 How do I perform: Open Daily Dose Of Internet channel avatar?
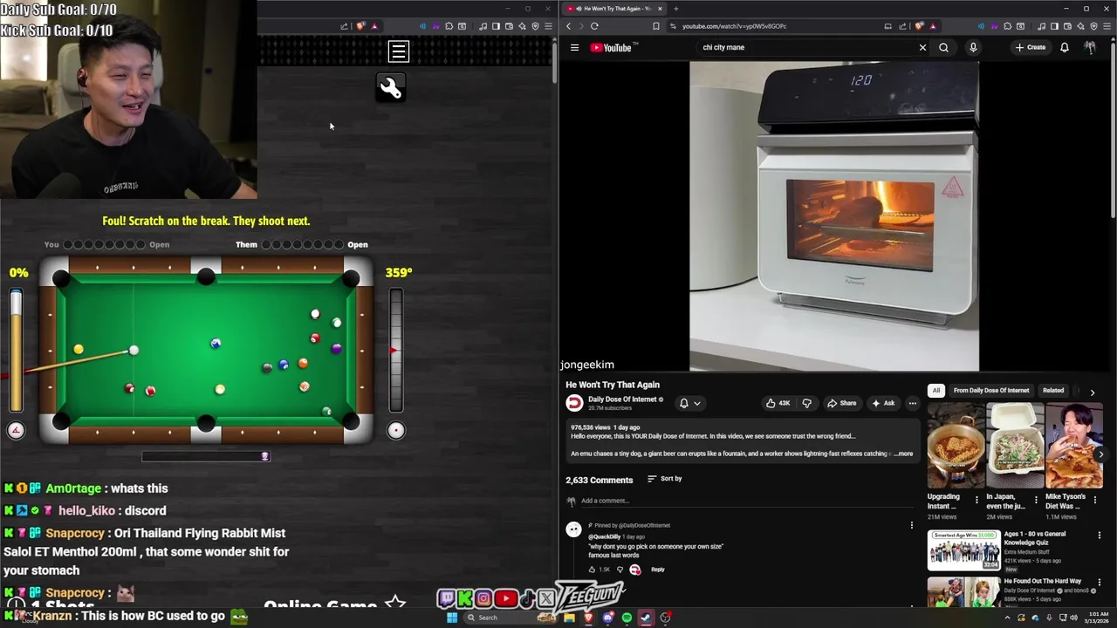(574, 403)
